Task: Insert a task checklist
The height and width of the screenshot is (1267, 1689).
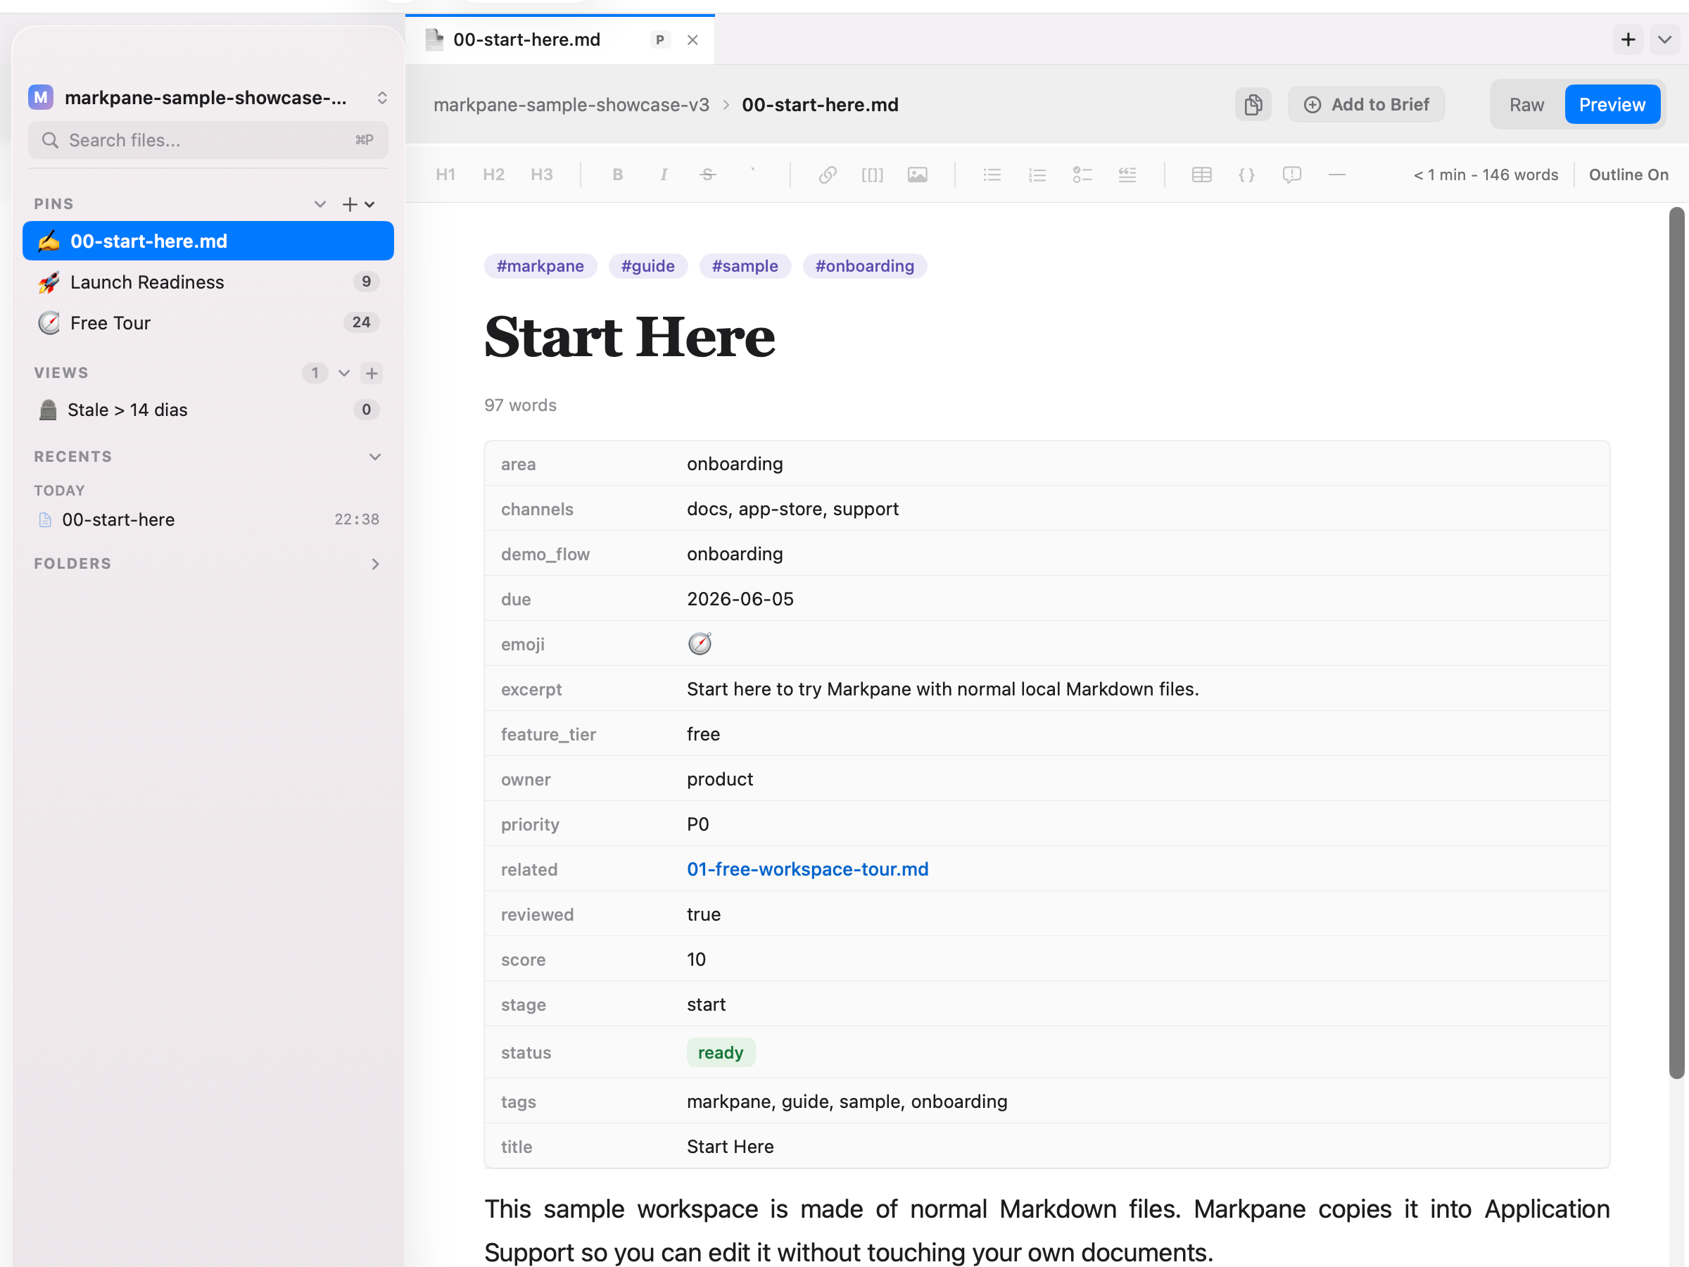Action: point(1082,174)
